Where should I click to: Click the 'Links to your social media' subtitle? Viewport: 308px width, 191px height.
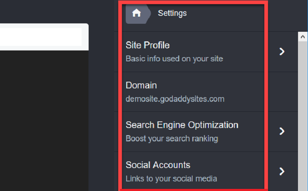(x=171, y=179)
